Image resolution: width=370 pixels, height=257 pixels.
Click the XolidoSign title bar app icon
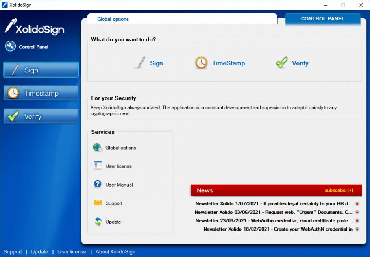4,5
